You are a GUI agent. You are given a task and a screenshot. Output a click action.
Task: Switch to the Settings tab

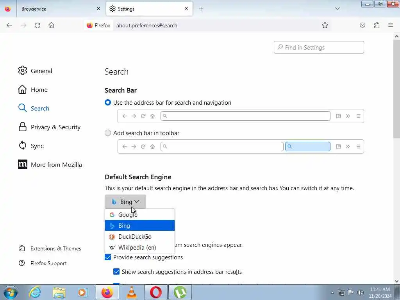(149, 9)
